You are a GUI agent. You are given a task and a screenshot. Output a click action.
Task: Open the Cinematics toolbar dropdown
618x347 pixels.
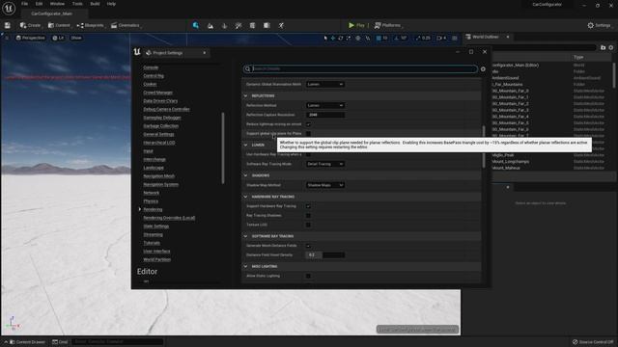126,26
